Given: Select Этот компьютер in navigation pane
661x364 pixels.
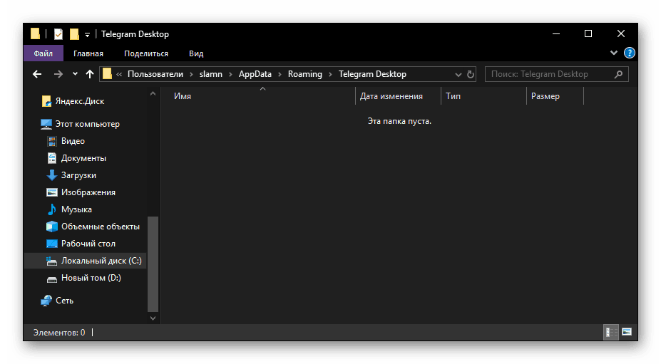Looking at the screenshot, I should [x=80, y=124].
